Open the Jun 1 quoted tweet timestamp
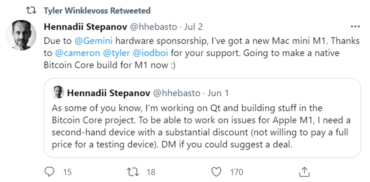 pos(218,93)
